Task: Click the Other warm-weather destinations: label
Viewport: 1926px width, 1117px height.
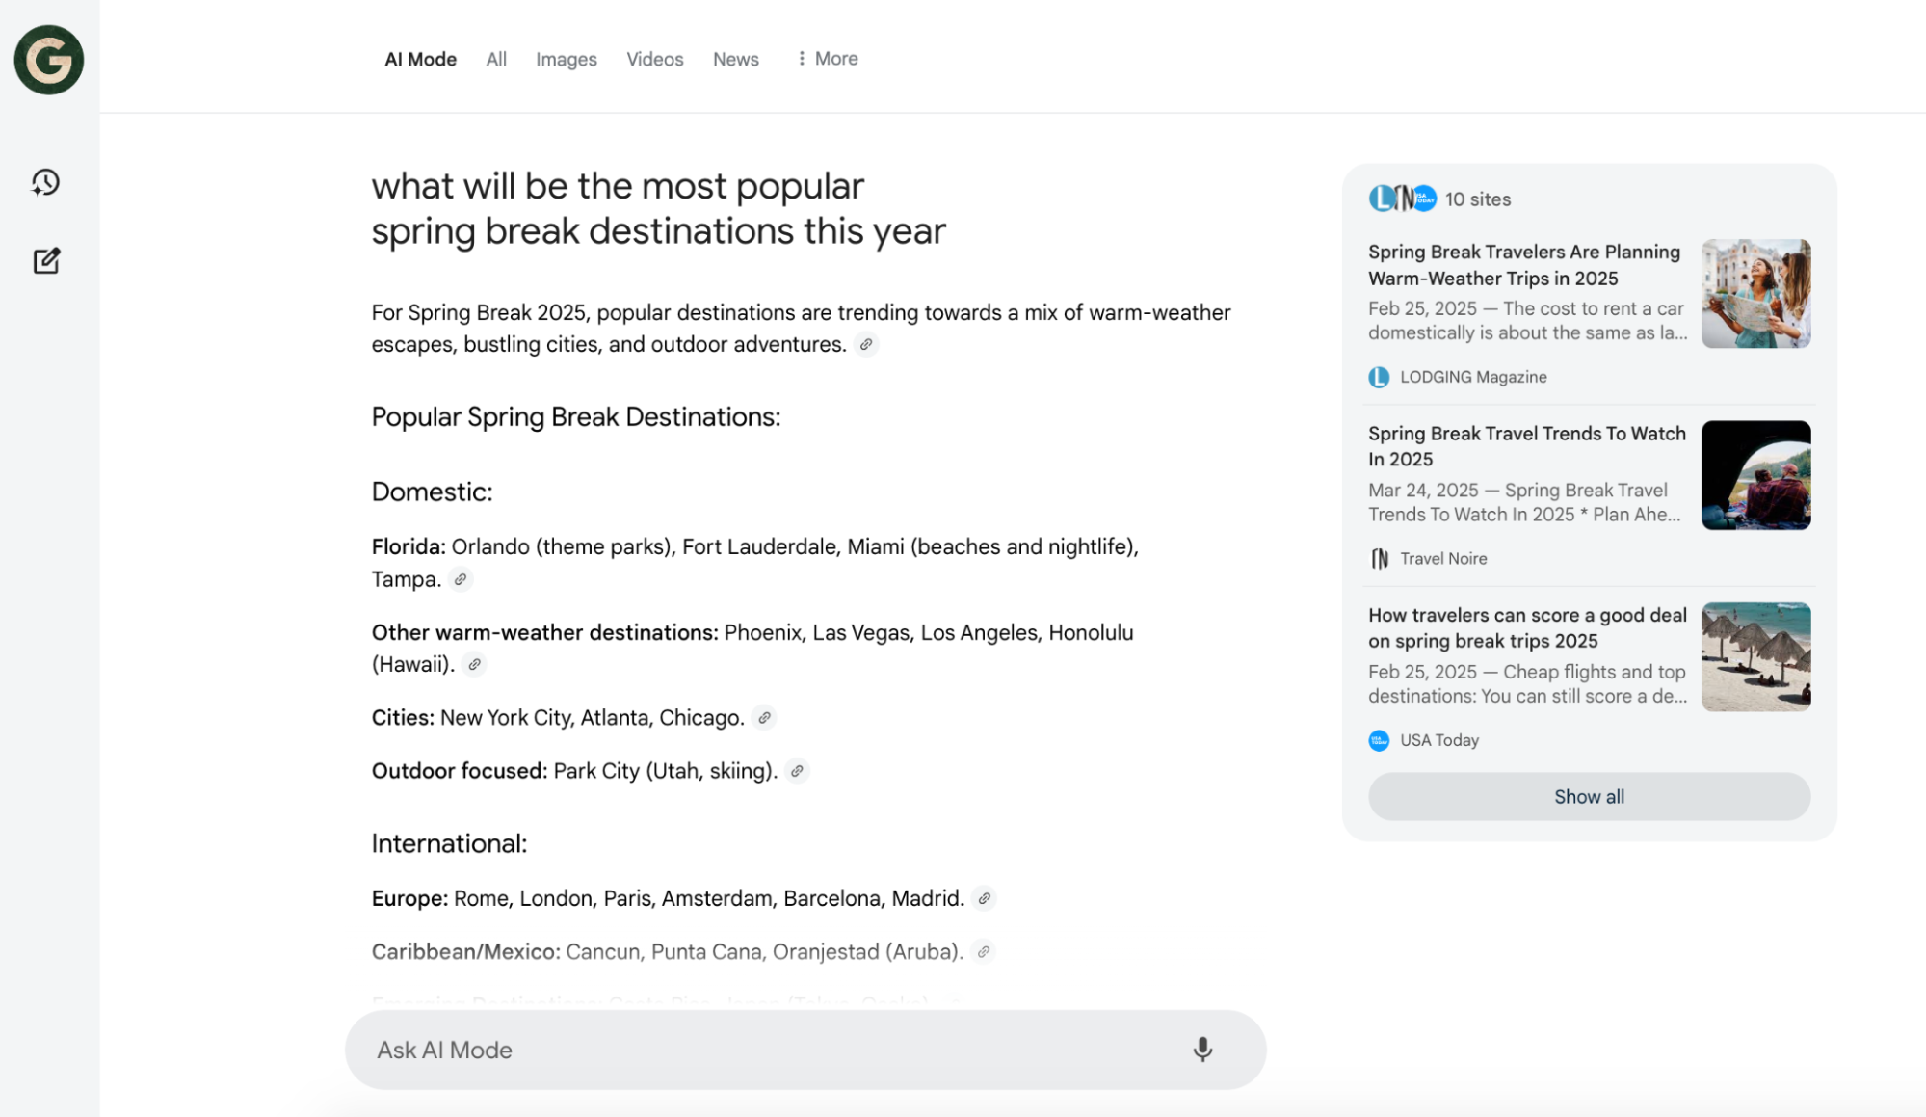Action: [x=545, y=632]
